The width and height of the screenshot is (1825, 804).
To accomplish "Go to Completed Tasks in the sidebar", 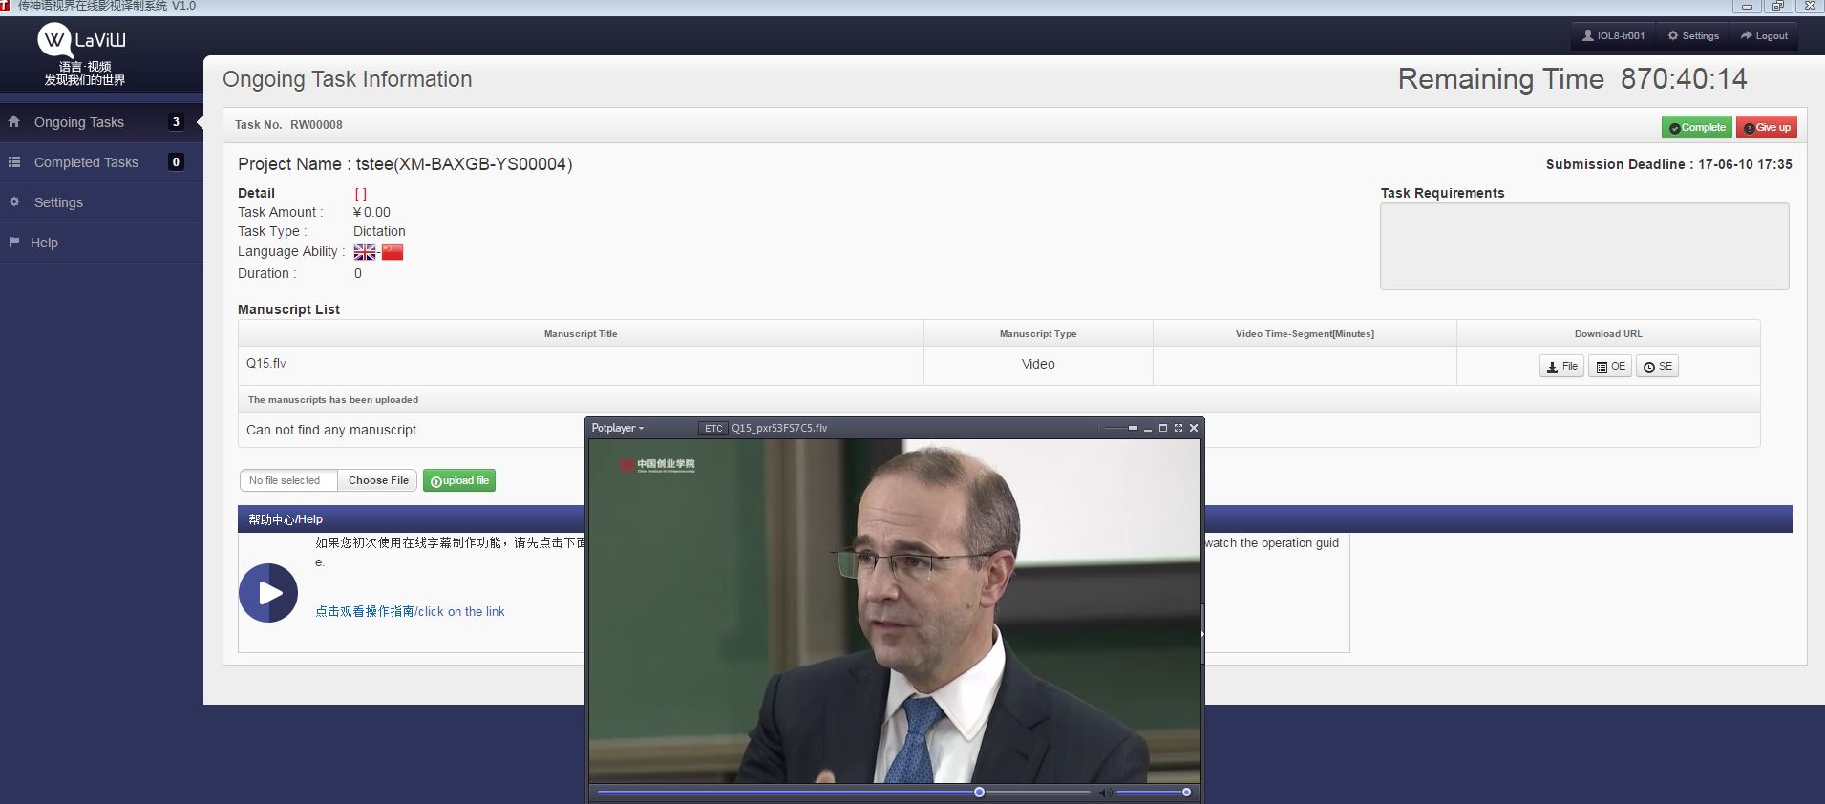I will click(x=86, y=162).
